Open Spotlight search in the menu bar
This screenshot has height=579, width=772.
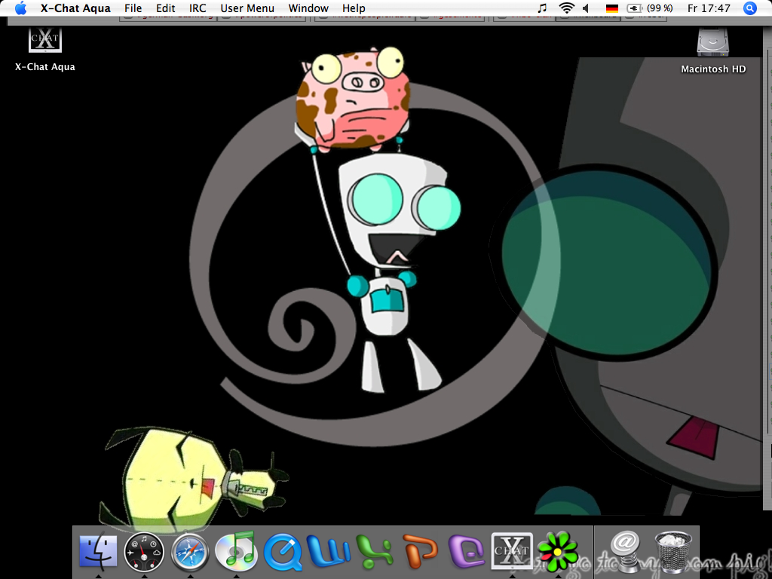[x=749, y=8]
